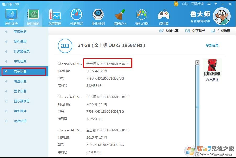Click serial number 78255128
Image resolution: width=236 pixels, height=158 pixels.
coord(94,119)
